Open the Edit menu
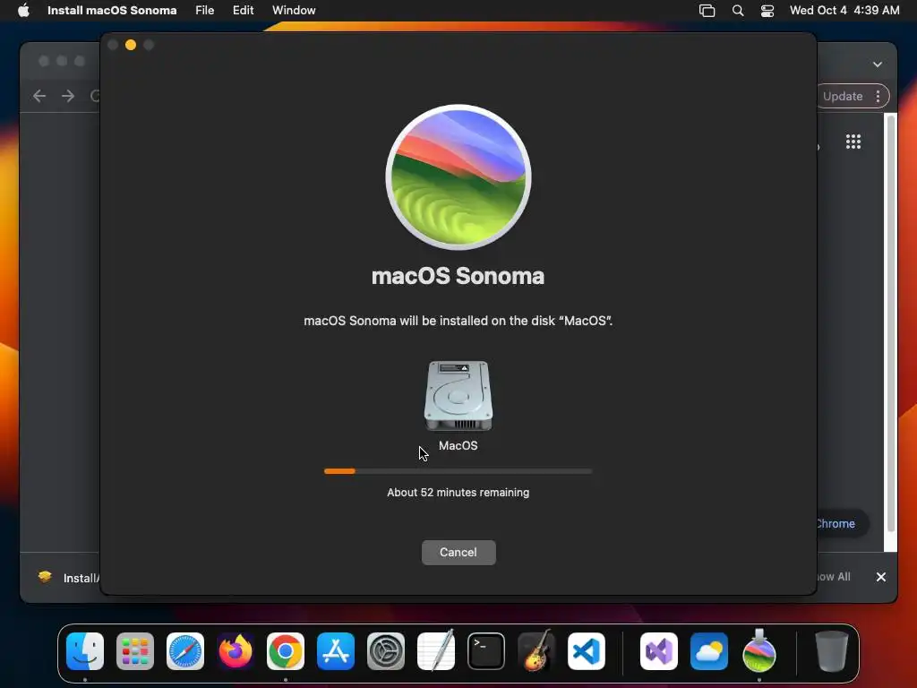Viewport: 917px width, 688px height. pos(244,10)
